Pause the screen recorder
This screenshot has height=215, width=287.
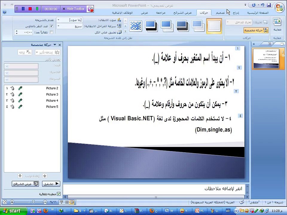click(x=23, y=9)
